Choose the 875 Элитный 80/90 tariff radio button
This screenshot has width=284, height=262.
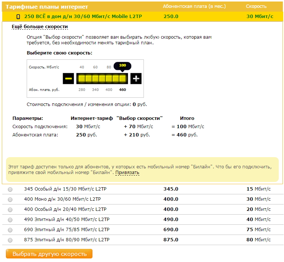(x=10, y=240)
